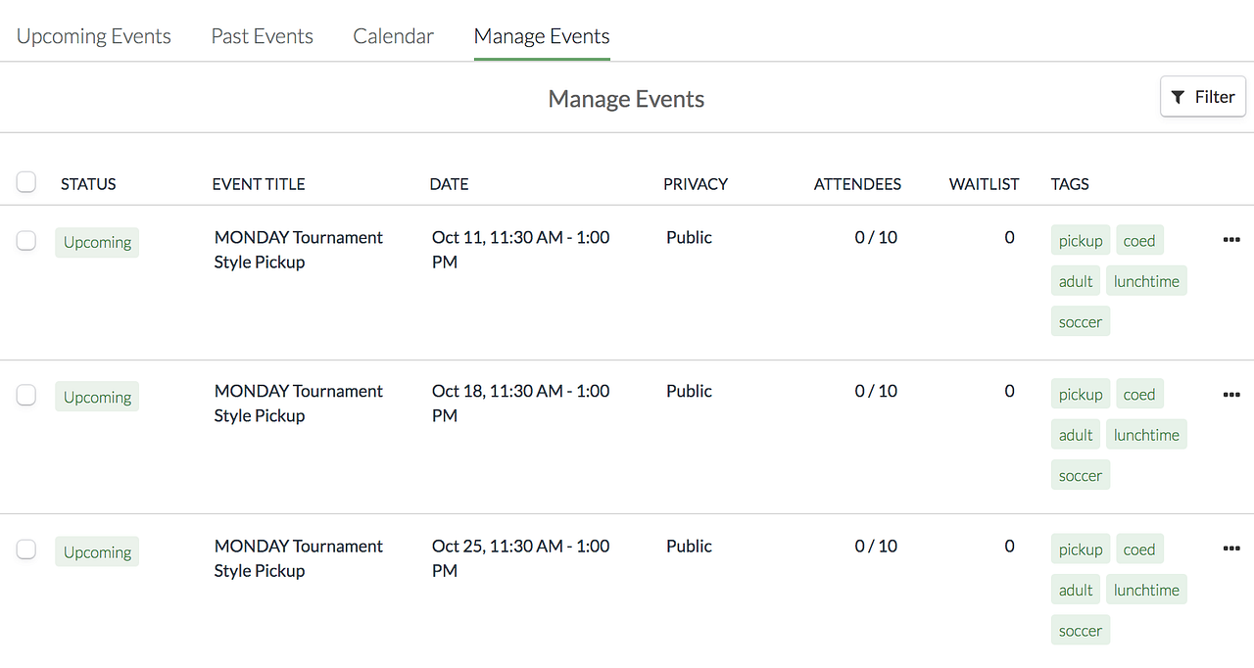
Task: Open the Past Events tab
Action: click(263, 36)
